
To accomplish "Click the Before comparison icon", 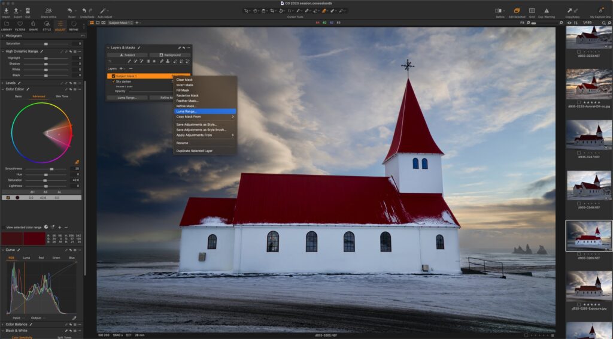I will tap(499, 11).
